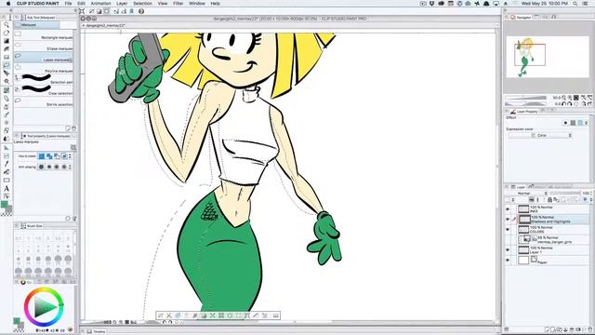
Task: Choose Lasso marquee sub tool
Action: click(44, 59)
